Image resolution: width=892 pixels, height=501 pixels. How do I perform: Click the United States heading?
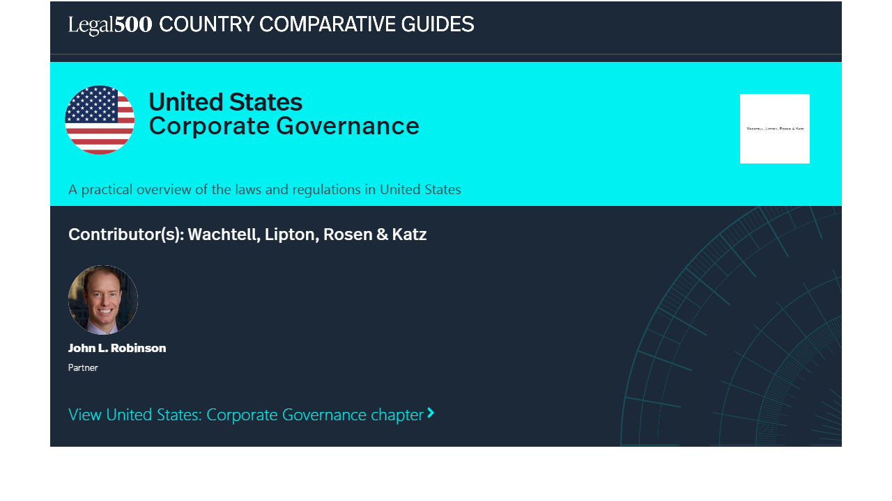coord(225,102)
